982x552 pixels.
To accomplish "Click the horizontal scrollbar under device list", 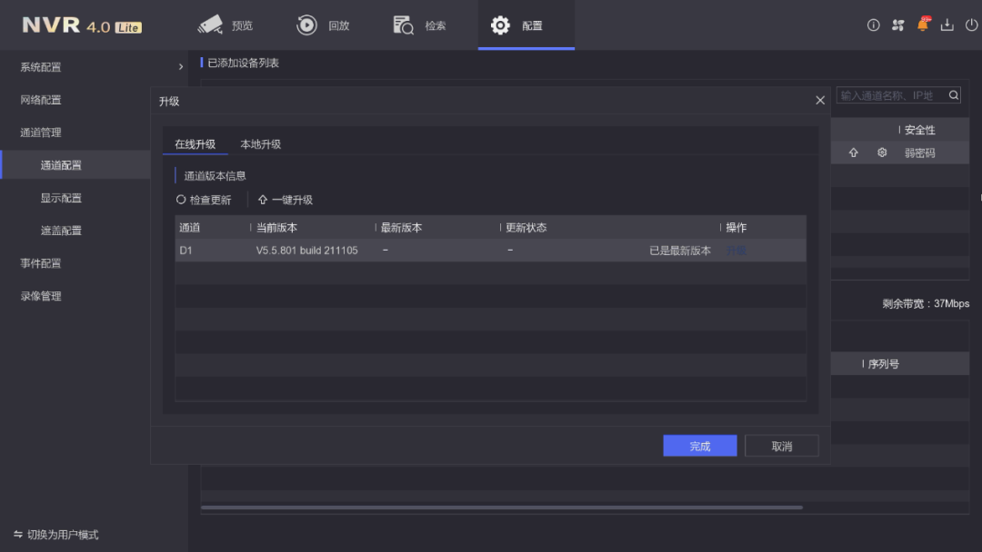I will (x=501, y=508).
